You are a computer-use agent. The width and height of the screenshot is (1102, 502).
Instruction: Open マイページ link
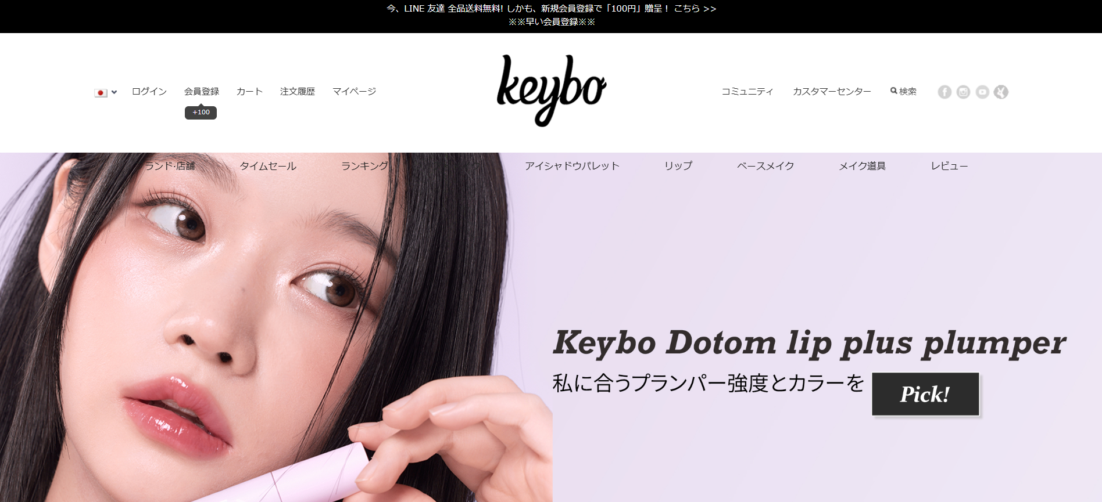tap(355, 91)
